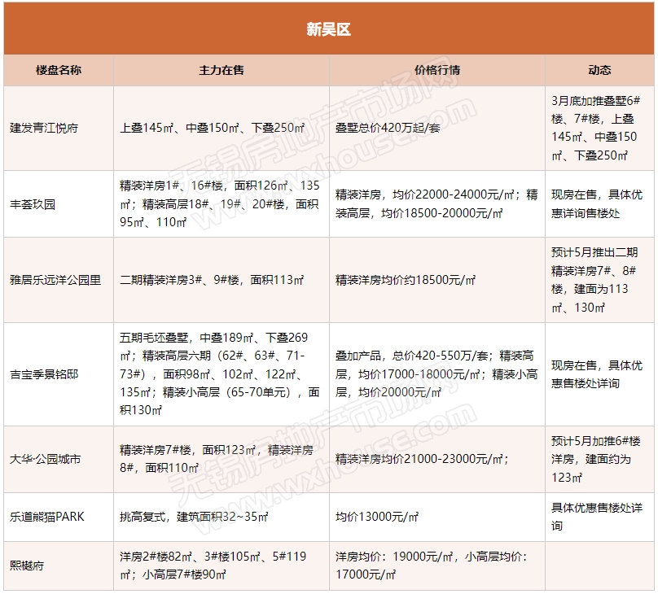Click the cell starting 精装洋房7#楼，面积123㎡
Viewport: 658px width, 594px height.
tap(222, 460)
